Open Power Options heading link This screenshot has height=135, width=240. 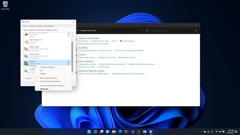pyautogui.click(x=86, y=61)
